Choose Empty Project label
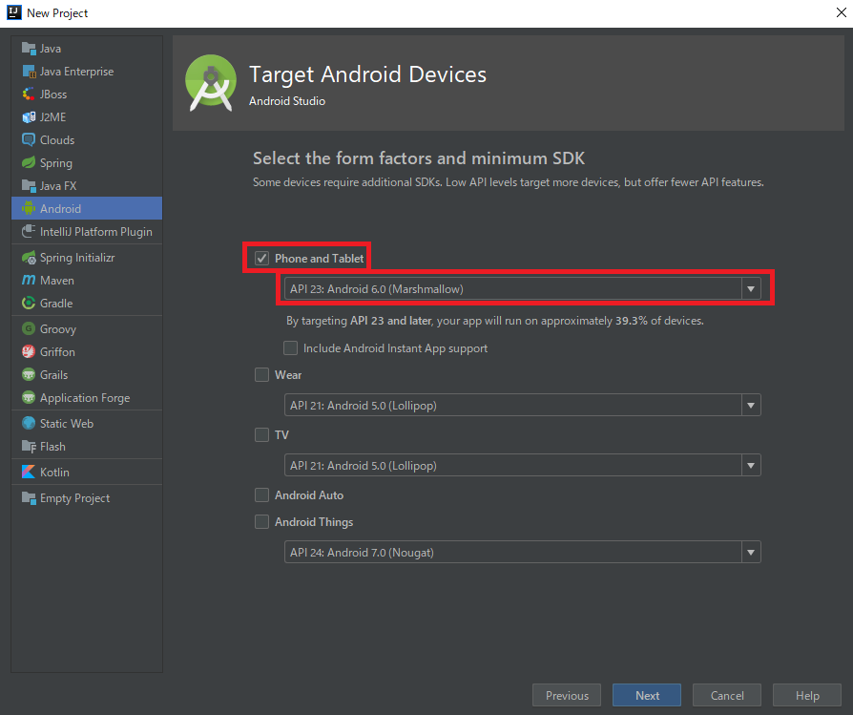The width and height of the screenshot is (853, 715). pos(75,498)
